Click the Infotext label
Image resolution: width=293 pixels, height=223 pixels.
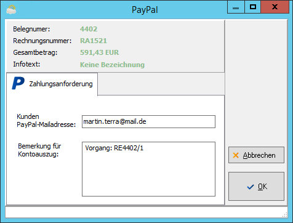tap(26, 64)
